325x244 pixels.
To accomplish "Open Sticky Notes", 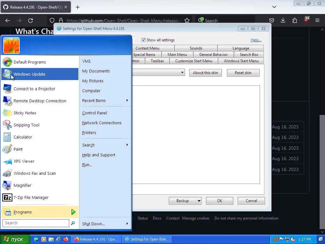I will point(40,113).
